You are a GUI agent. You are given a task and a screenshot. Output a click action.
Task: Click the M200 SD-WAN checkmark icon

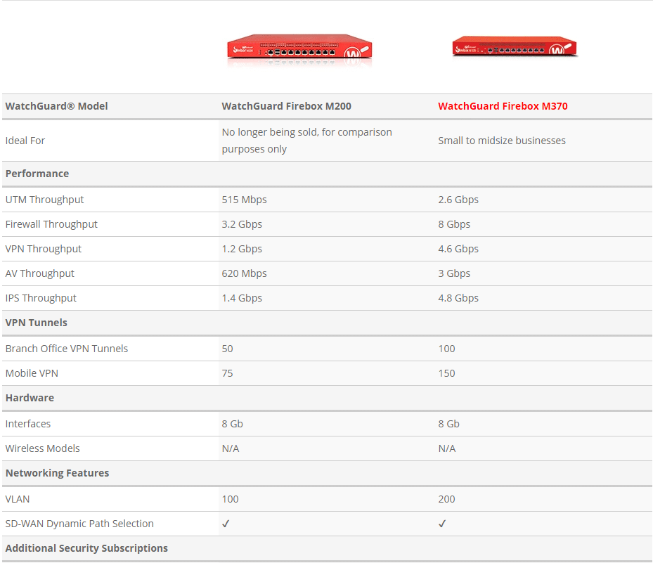point(226,524)
